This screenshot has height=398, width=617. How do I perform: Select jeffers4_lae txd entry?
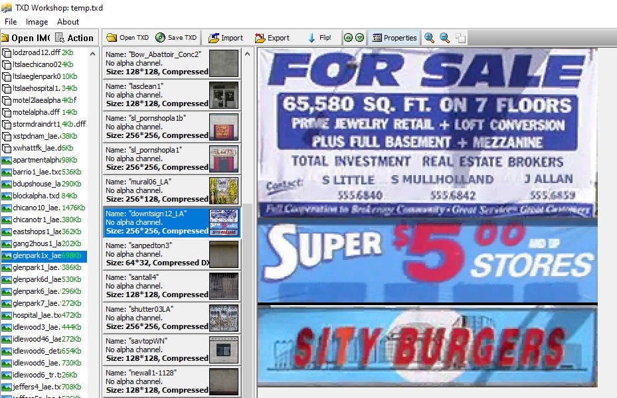tap(44, 387)
